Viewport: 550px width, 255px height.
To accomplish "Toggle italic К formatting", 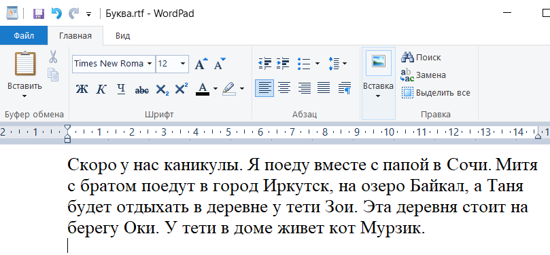I will pyautogui.click(x=101, y=90).
